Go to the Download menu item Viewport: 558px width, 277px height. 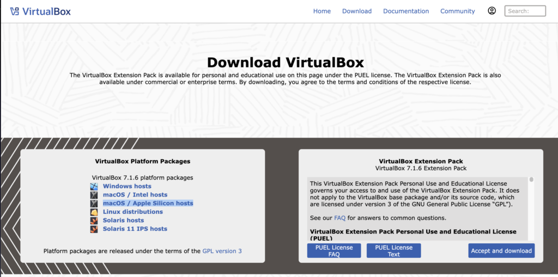click(356, 11)
